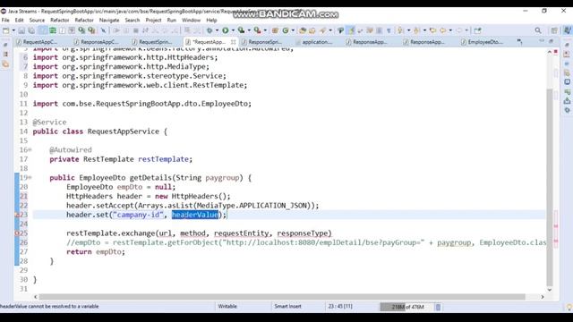The image size is (573, 322).
Task: Open the New wizard dropdown arrow
Action: tap(13, 30)
